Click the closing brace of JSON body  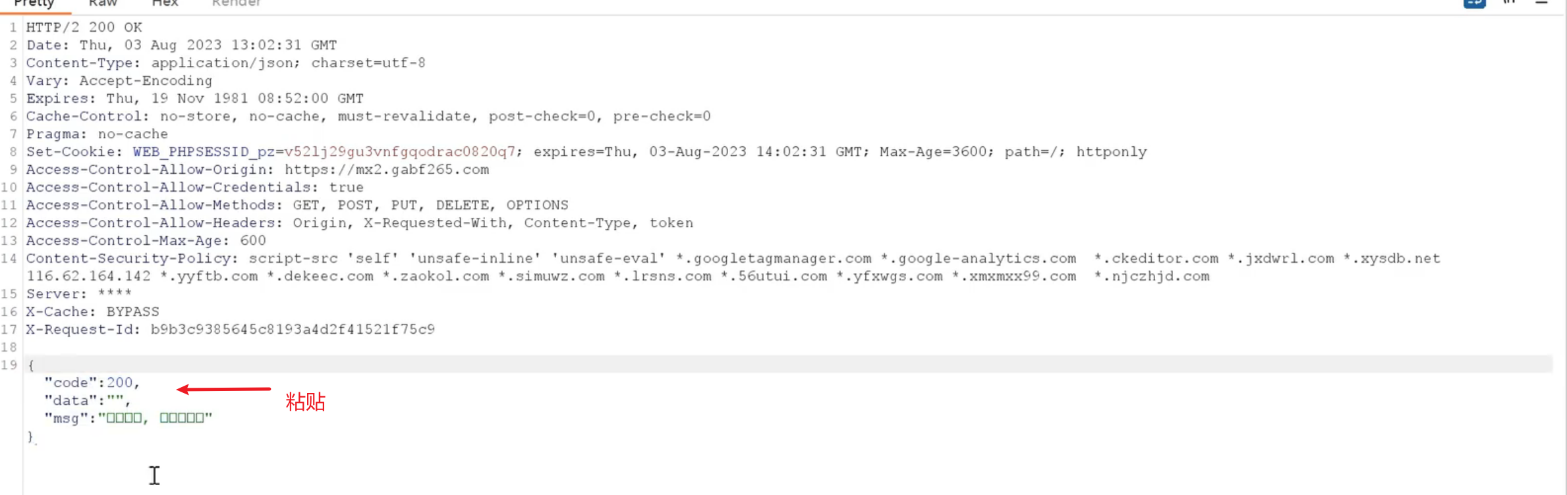pos(30,436)
